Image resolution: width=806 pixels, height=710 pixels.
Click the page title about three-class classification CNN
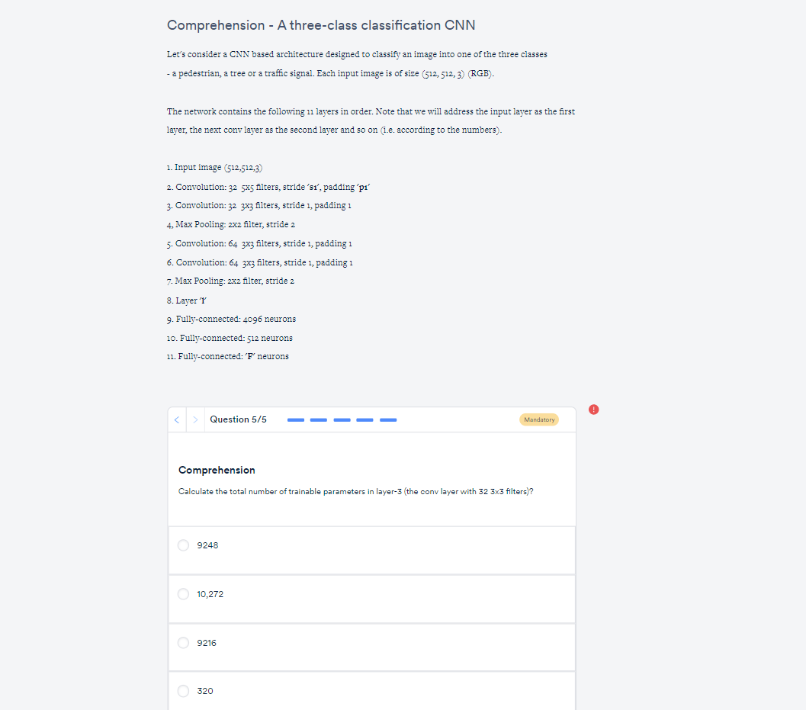pyautogui.click(x=320, y=25)
